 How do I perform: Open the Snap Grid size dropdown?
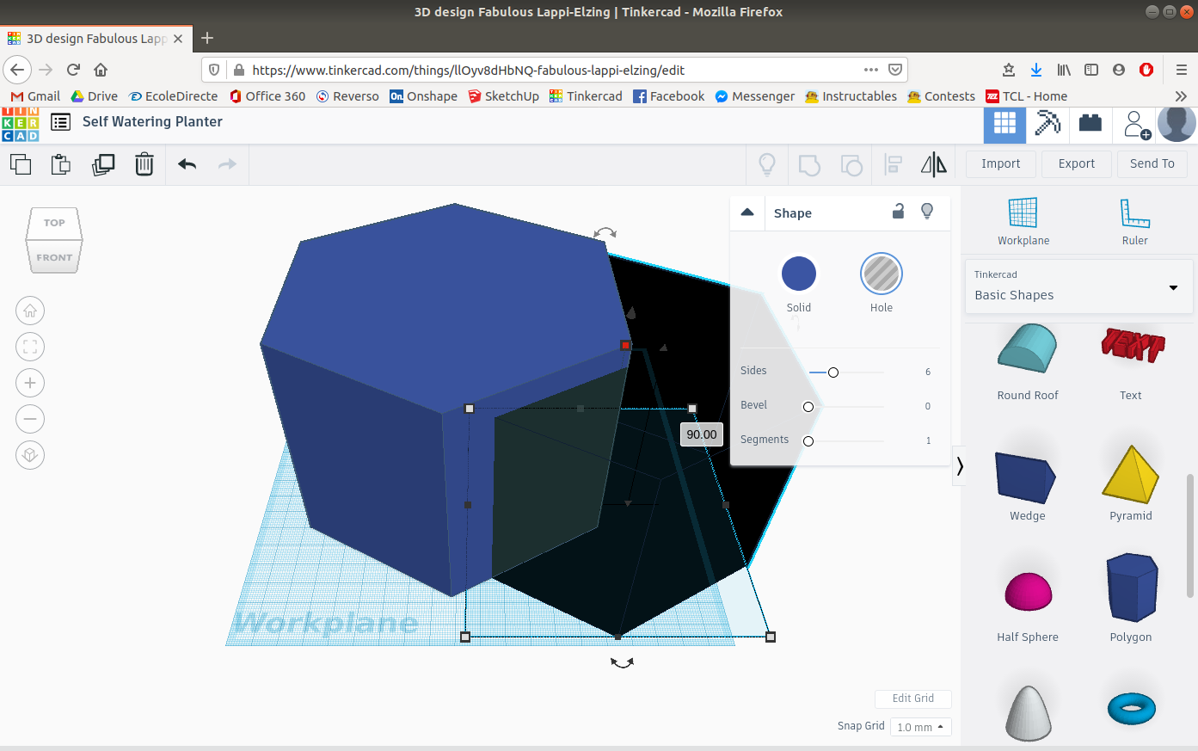[920, 727]
